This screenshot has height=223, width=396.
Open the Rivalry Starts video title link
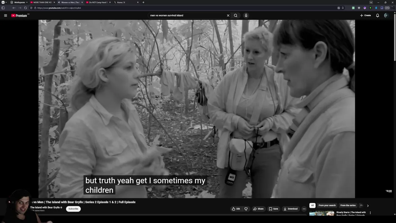[351, 213]
